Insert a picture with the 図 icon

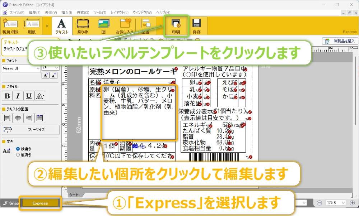coord(103,25)
